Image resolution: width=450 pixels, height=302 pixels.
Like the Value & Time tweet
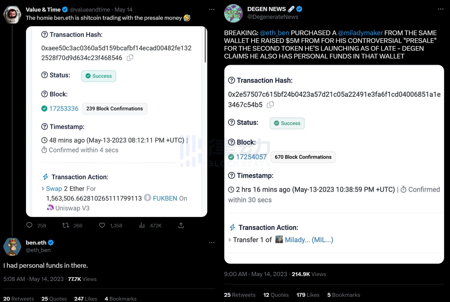pos(102,225)
